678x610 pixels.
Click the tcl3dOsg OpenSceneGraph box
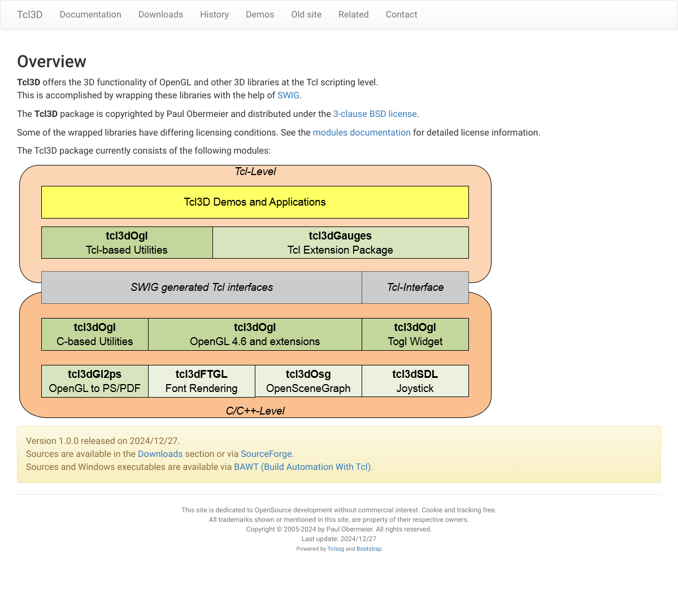[308, 381]
